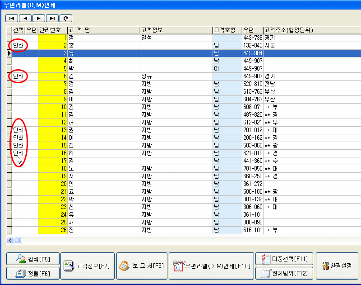Image resolution: width=361 pixels, height=285 pixels.
Task: Click row selector for row 4
Action: 9,61
